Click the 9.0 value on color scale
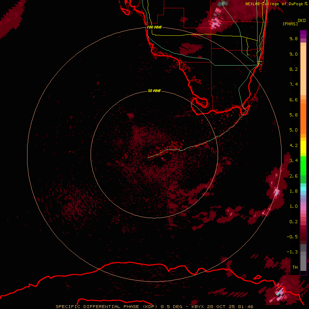The image size is (309, 309). [294, 54]
